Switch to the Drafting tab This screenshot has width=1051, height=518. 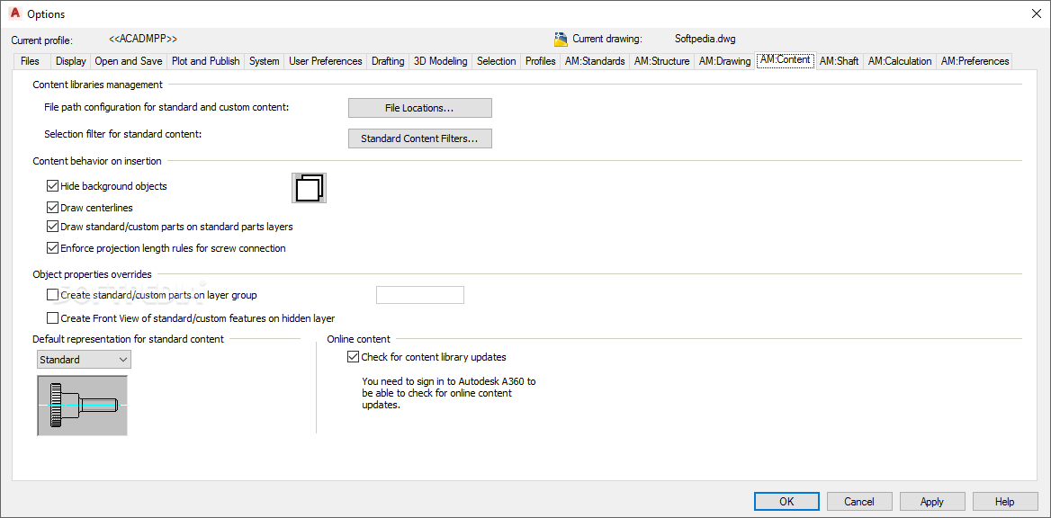(x=388, y=61)
